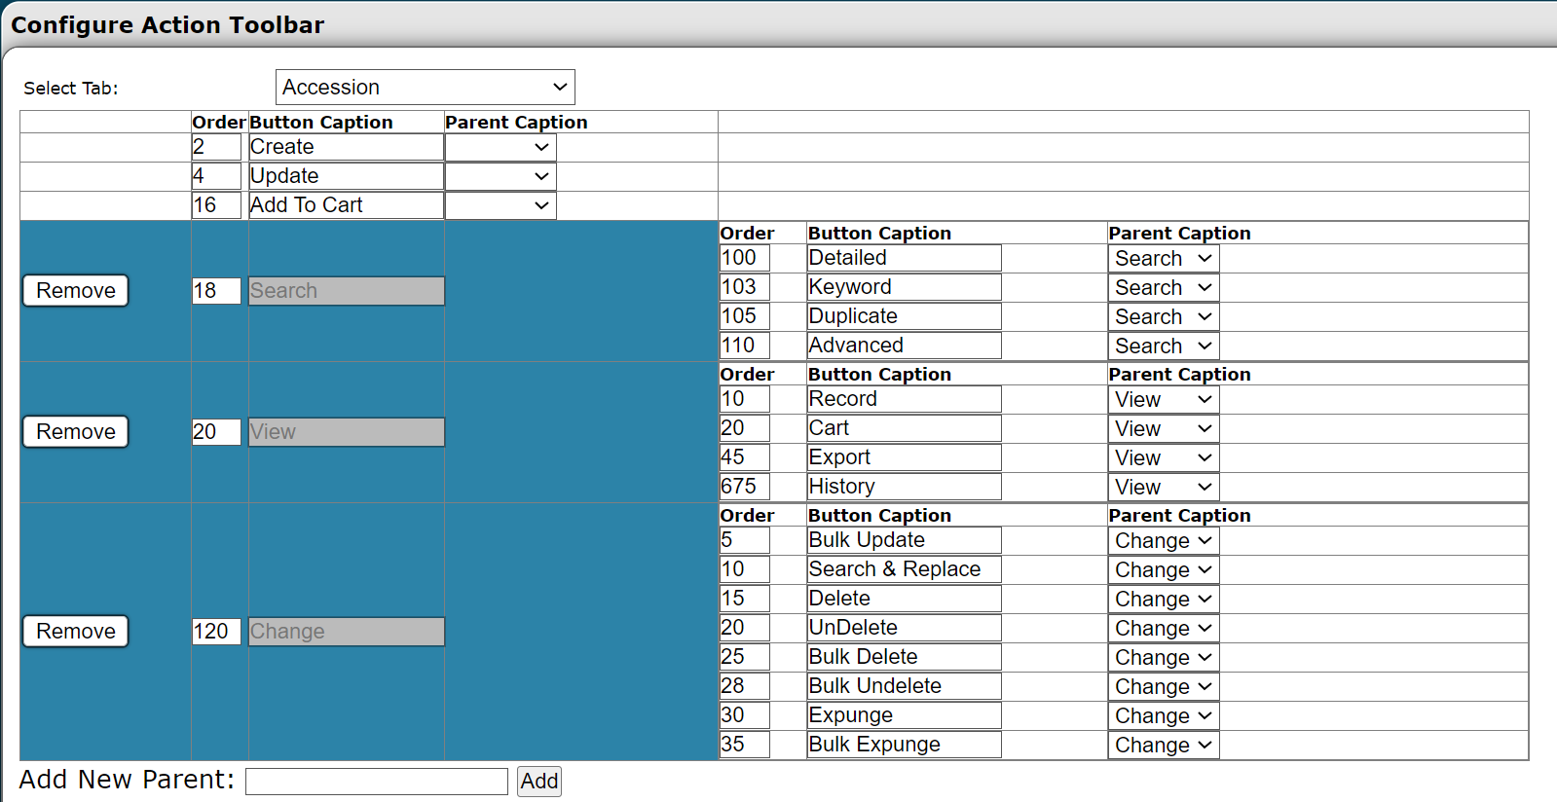Click the Export button caption field

(x=904, y=457)
